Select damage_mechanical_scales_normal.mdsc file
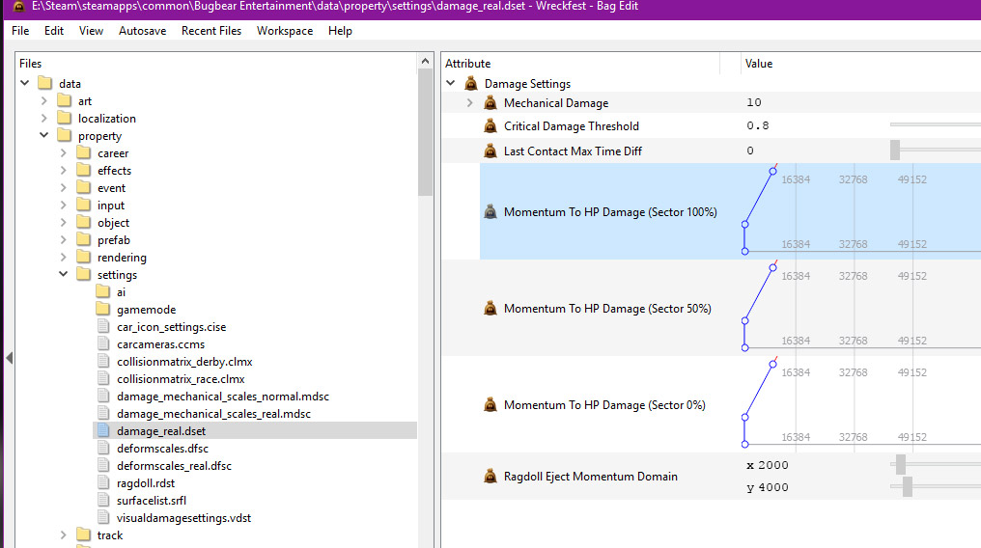The height and width of the screenshot is (548, 981). point(223,397)
